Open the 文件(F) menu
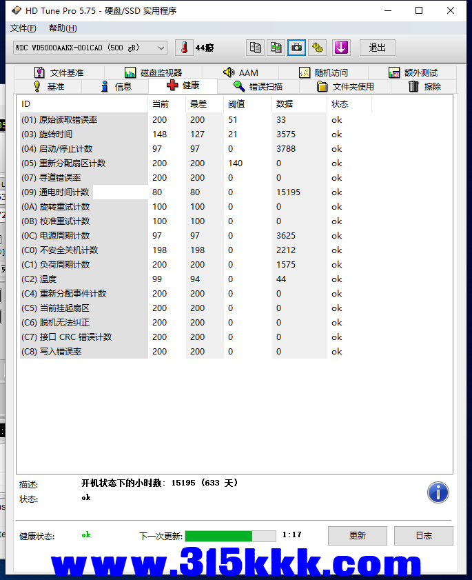The image size is (472, 580). point(23,28)
